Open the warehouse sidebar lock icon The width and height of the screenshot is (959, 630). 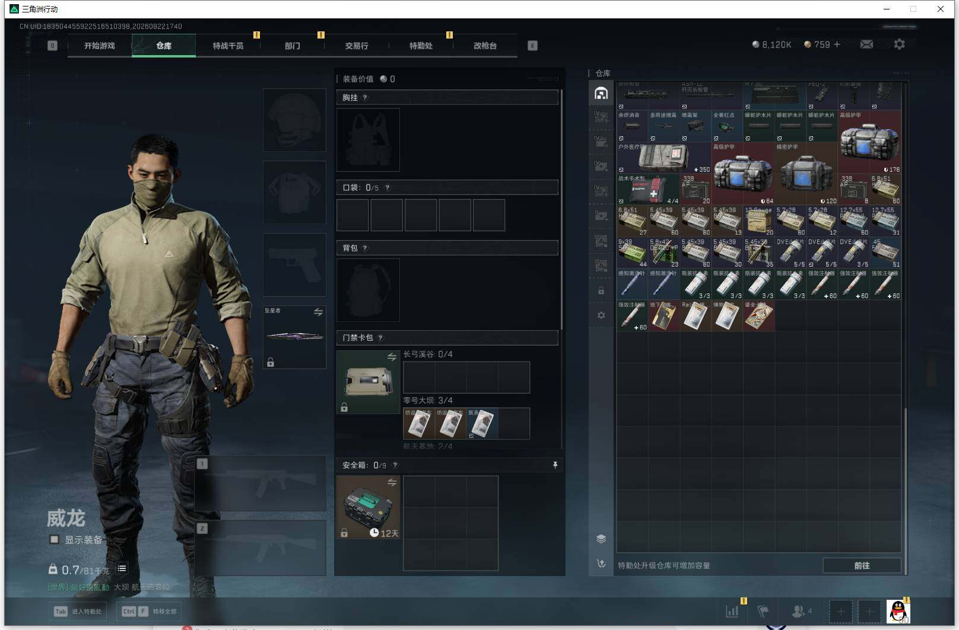point(601,290)
